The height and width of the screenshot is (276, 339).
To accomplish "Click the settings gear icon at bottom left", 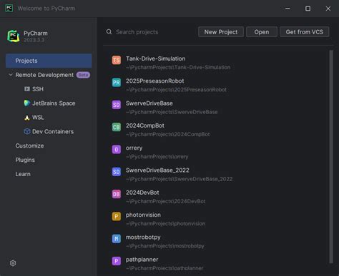I will 13,263.
